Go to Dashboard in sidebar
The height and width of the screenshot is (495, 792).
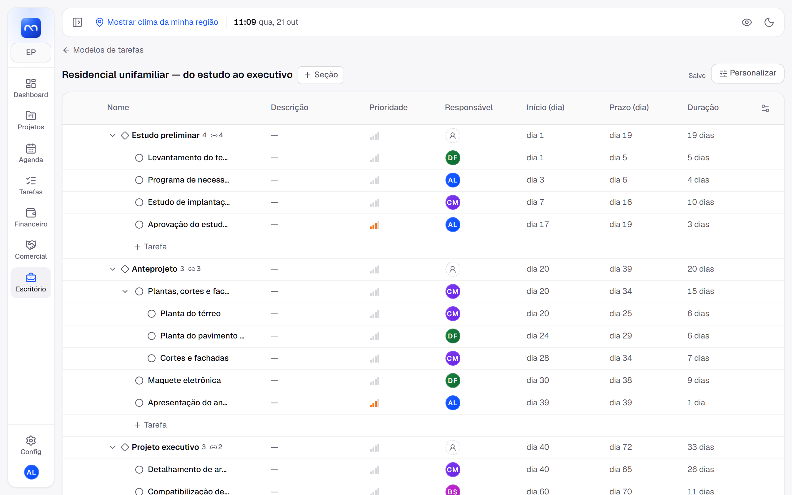tap(31, 88)
